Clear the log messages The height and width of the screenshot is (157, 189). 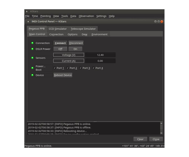[140, 139]
